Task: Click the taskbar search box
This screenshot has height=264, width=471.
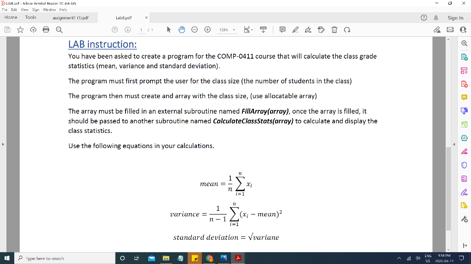Action: (x=65, y=258)
